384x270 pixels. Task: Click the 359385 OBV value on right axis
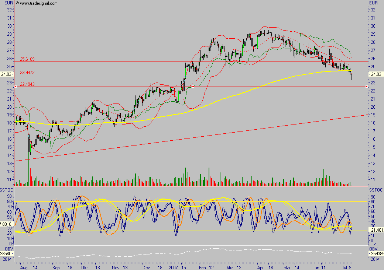pyautogui.click(x=377, y=254)
